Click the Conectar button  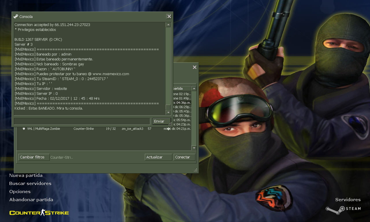184,157
